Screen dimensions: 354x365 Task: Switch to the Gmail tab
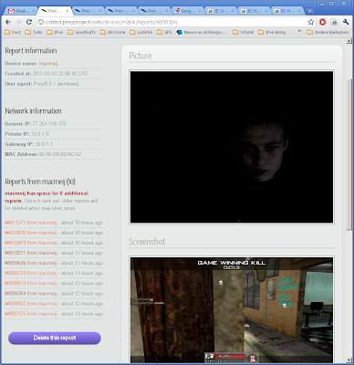coord(20,11)
